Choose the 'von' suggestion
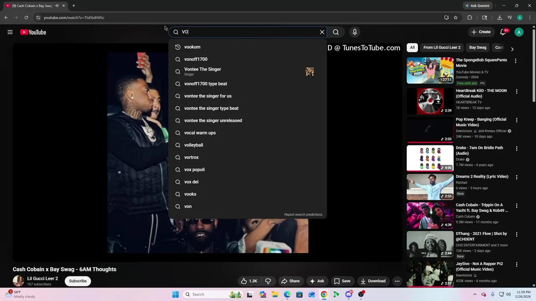 click(247, 207)
